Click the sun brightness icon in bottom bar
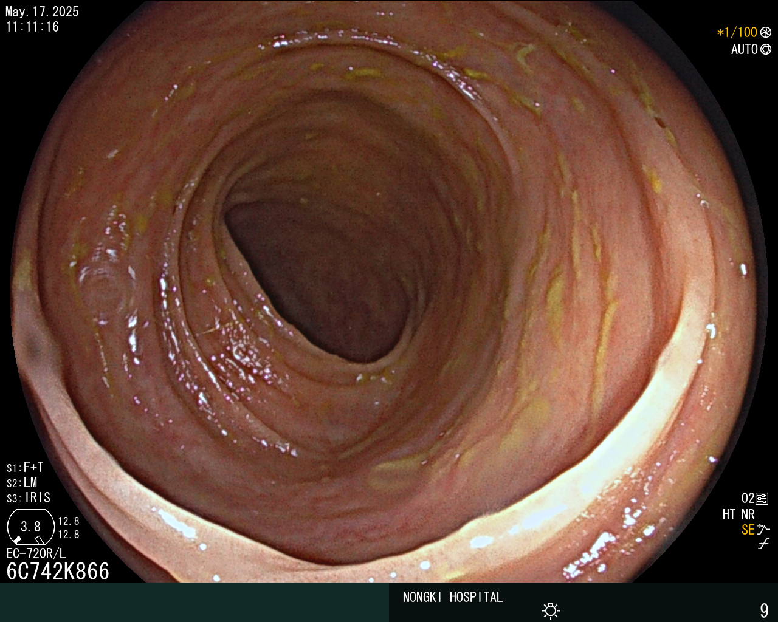Viewport: 778px width, 622px height. [551, 610]
